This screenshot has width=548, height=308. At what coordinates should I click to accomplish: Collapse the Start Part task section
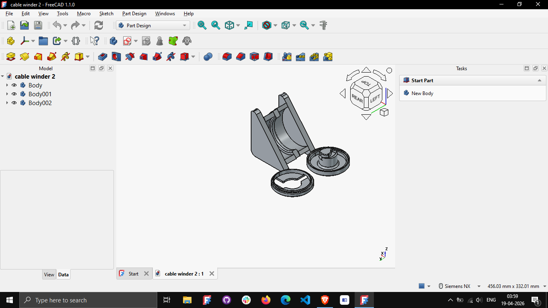540,80
